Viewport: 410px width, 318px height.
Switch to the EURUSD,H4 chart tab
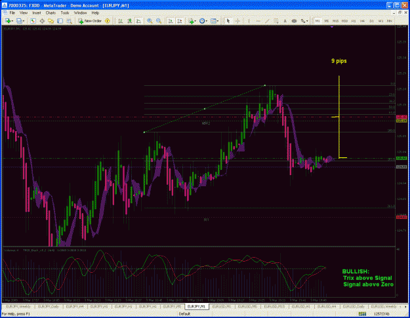327,306
